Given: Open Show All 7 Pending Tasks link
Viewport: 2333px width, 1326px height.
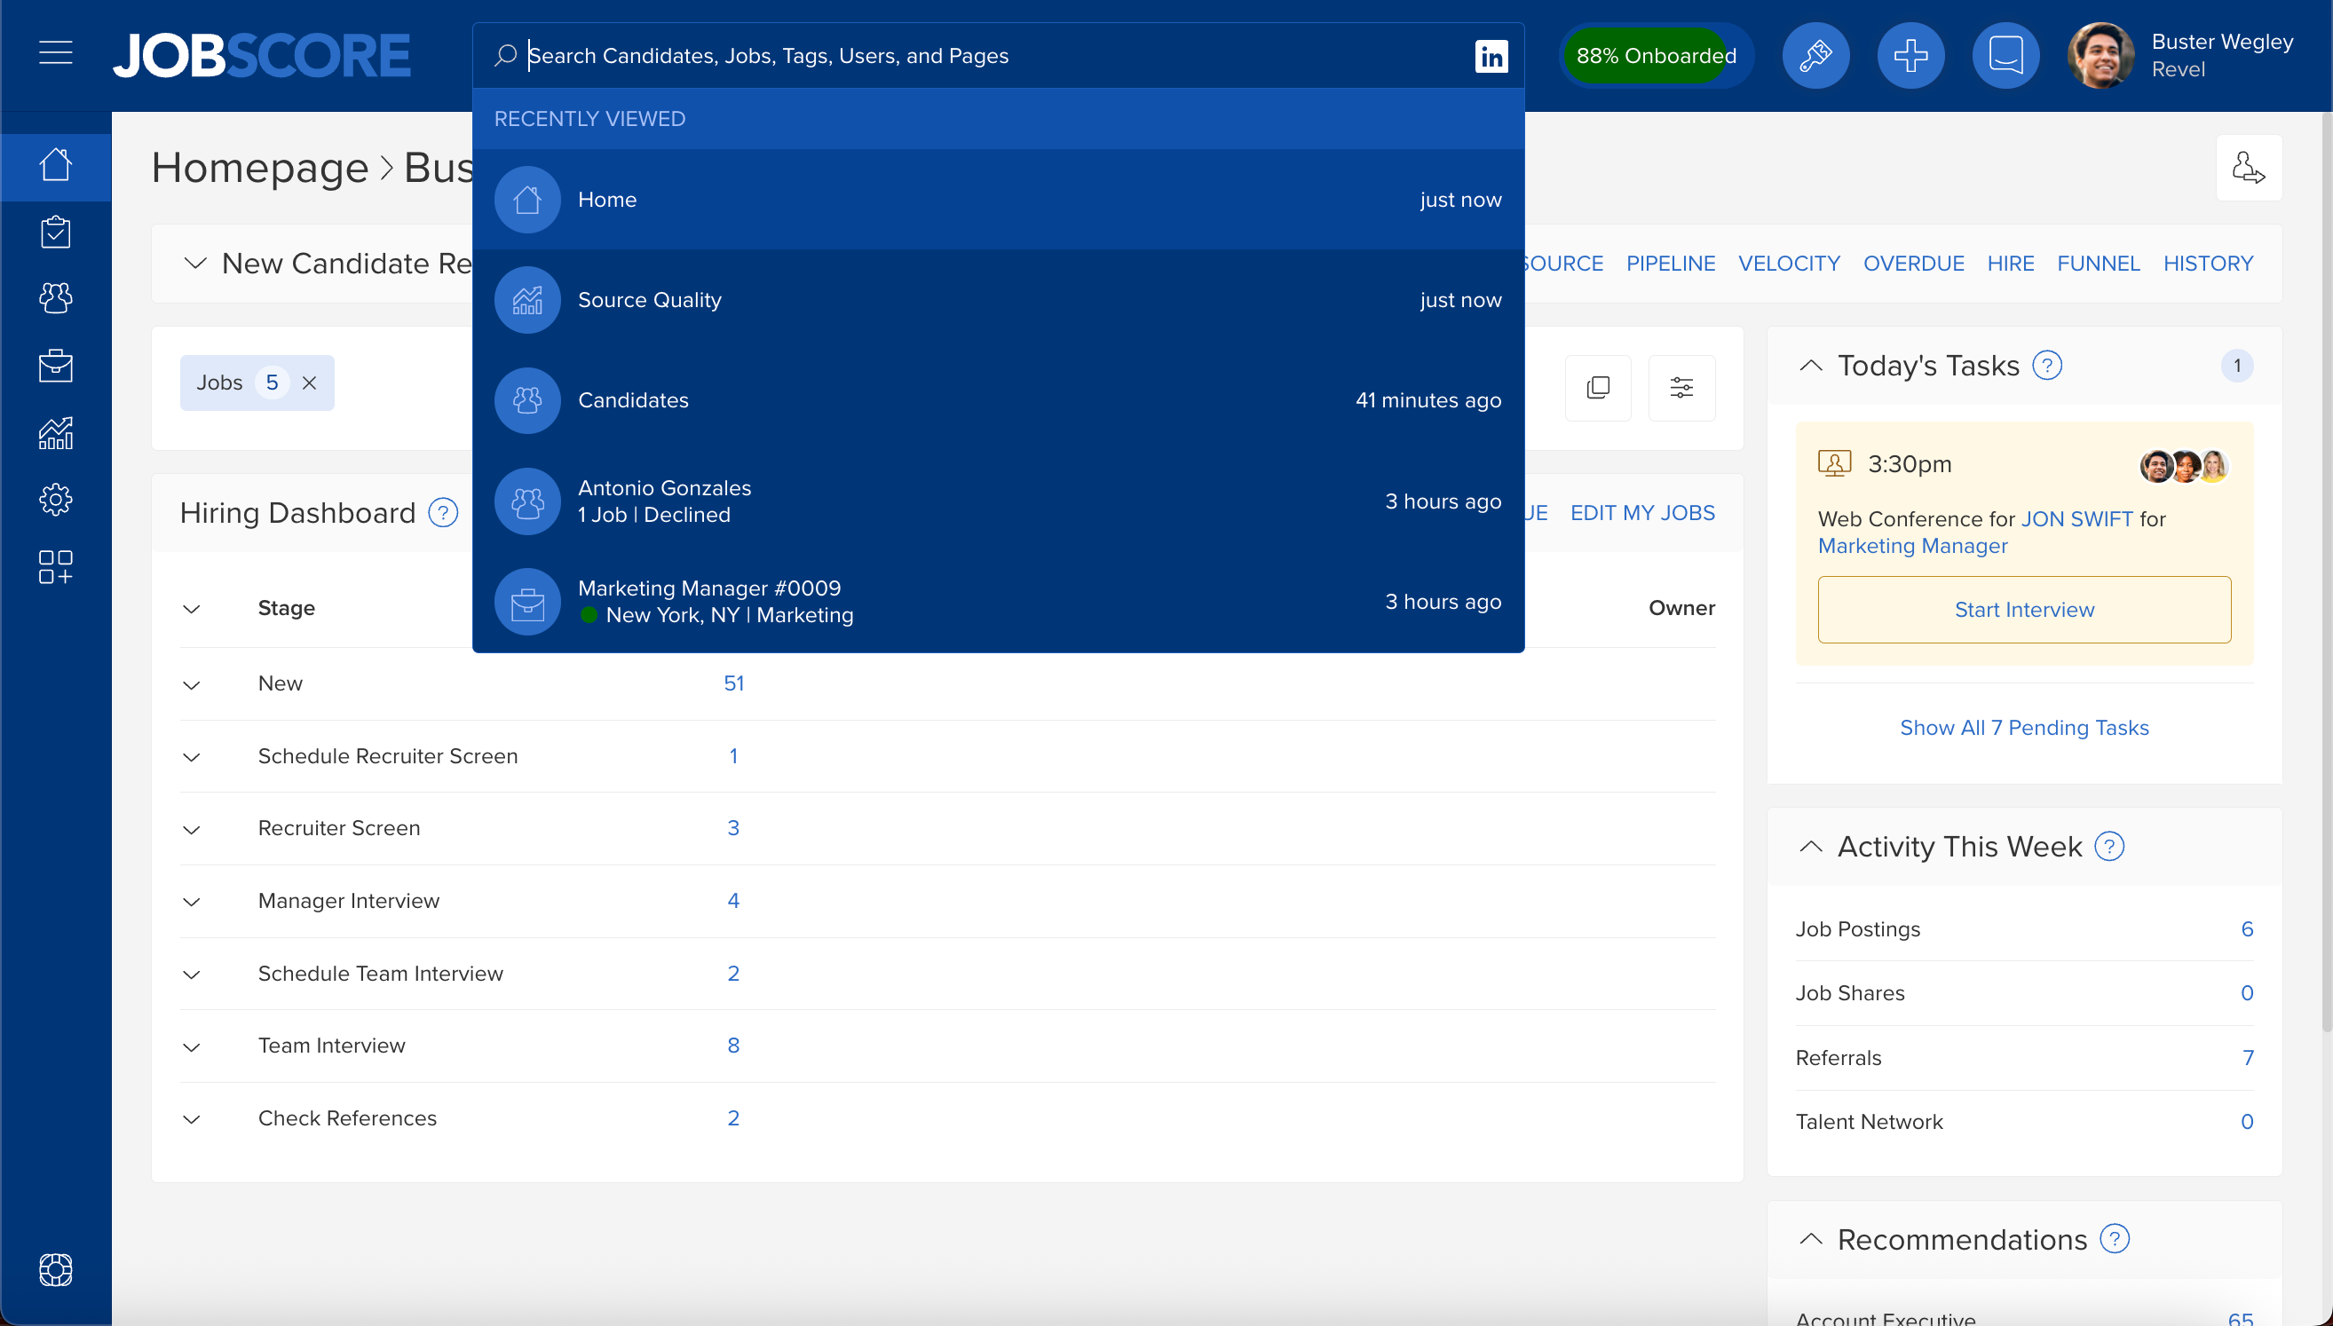Looking at the screenshot, I should tap(2023, 728).
